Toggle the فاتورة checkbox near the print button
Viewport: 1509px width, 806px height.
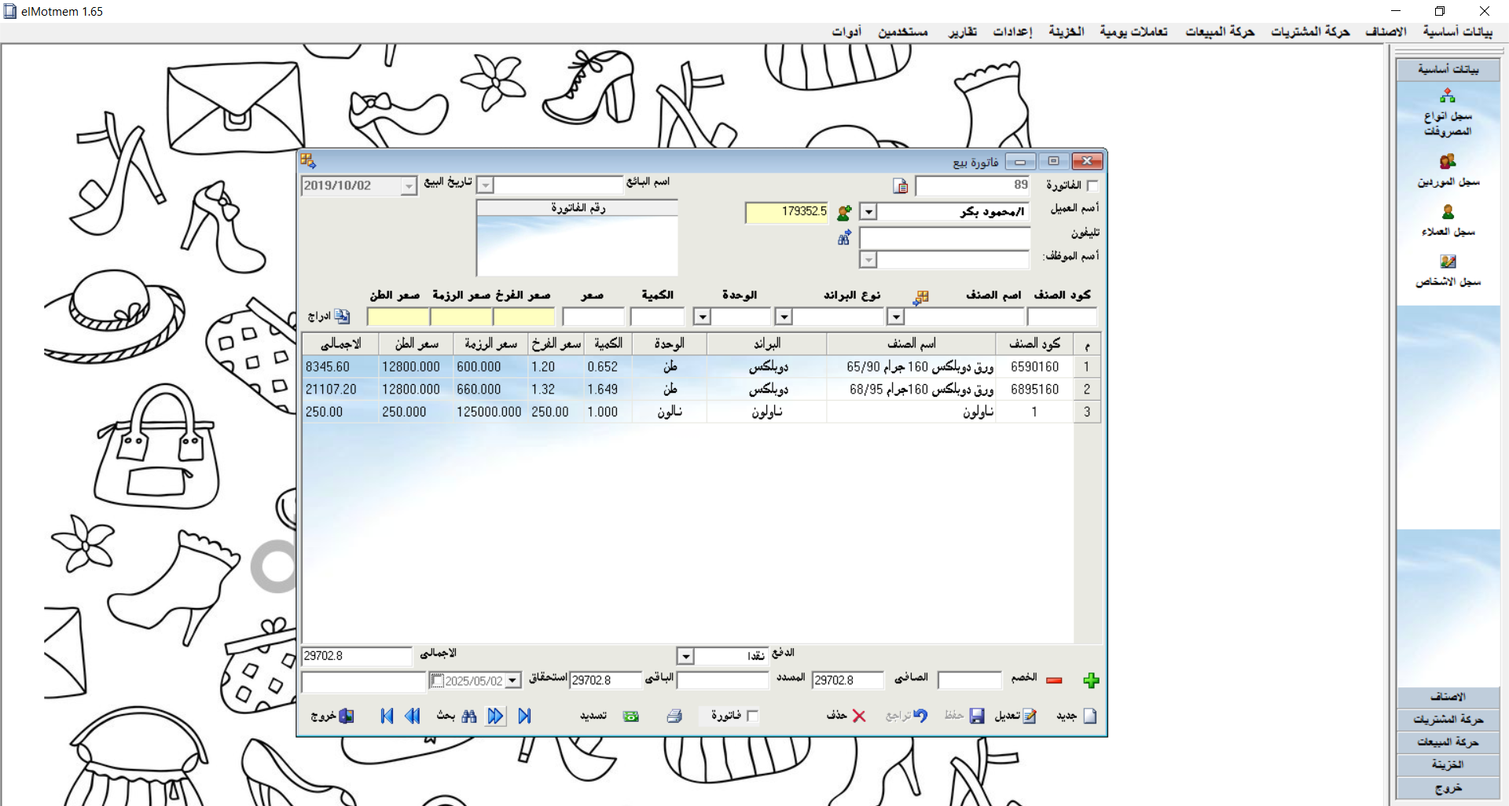click(x=753, y=716)
